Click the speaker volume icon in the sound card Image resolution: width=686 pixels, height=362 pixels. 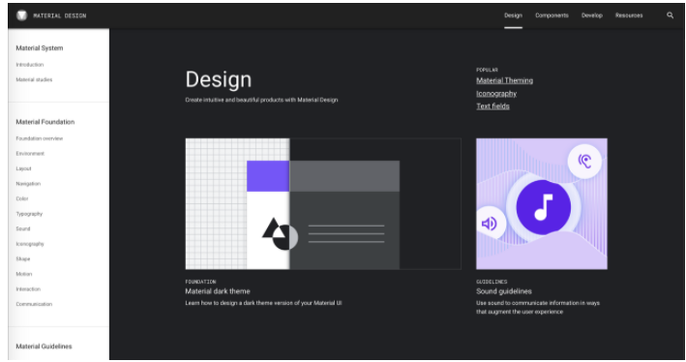click(x=490, y=224)
